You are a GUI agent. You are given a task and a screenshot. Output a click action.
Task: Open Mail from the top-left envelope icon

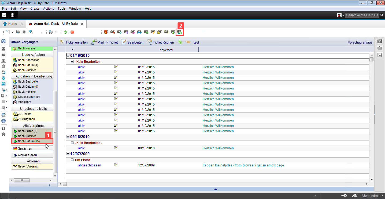pyautogui.click(x=4, y=15)
